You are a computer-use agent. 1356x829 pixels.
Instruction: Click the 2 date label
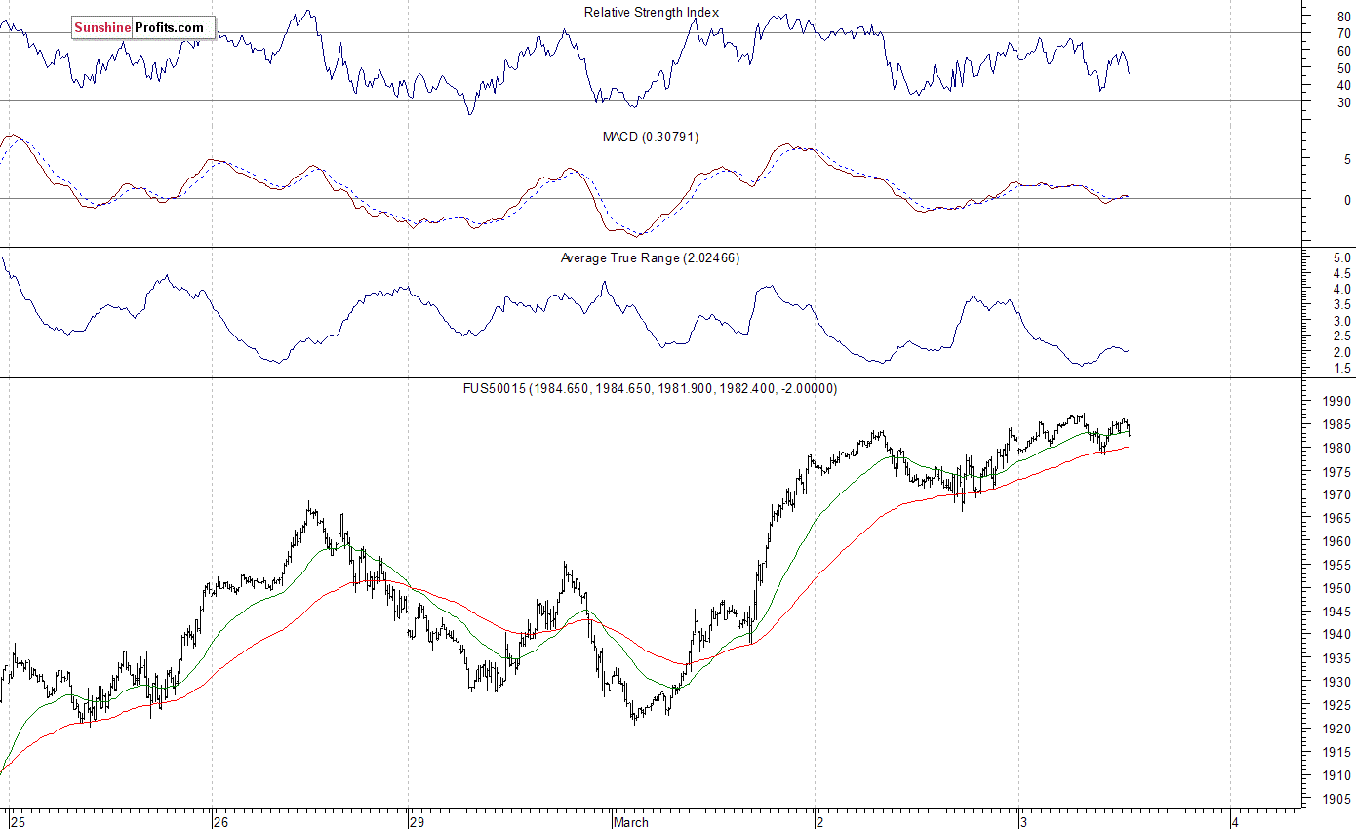(820, 821)
